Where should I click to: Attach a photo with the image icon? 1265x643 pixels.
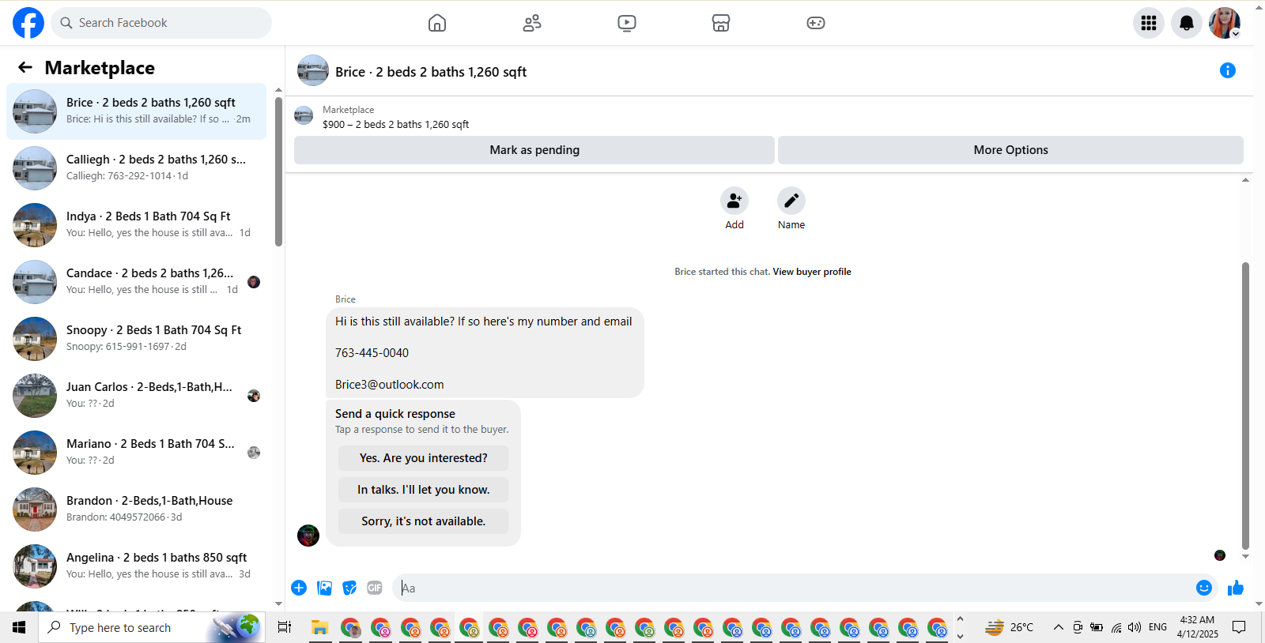click(324, 588)
